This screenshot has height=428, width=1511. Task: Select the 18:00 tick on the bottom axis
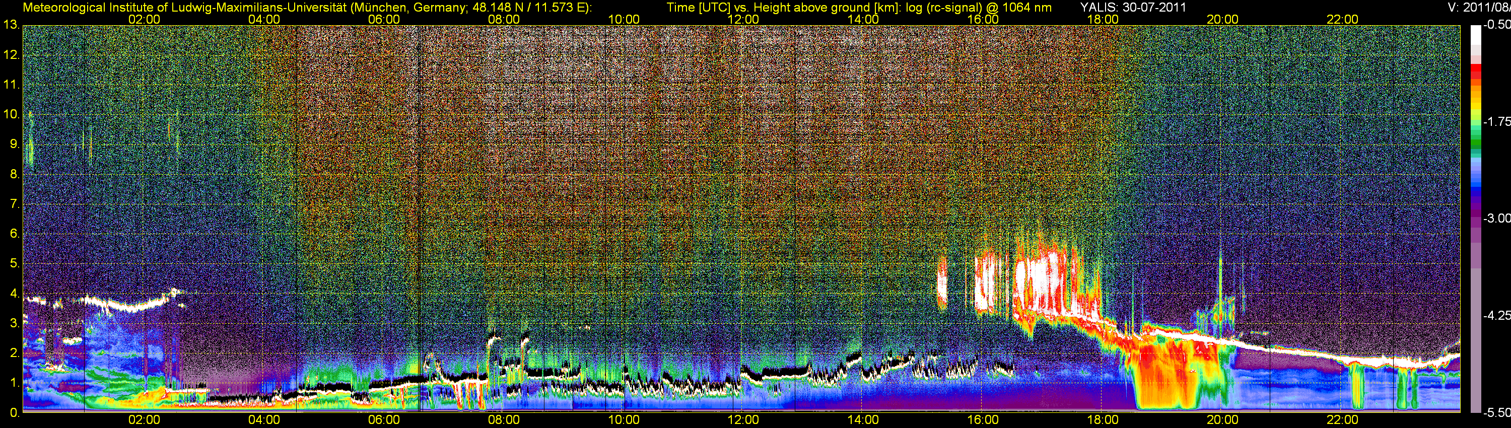(x=1103, y=420)
